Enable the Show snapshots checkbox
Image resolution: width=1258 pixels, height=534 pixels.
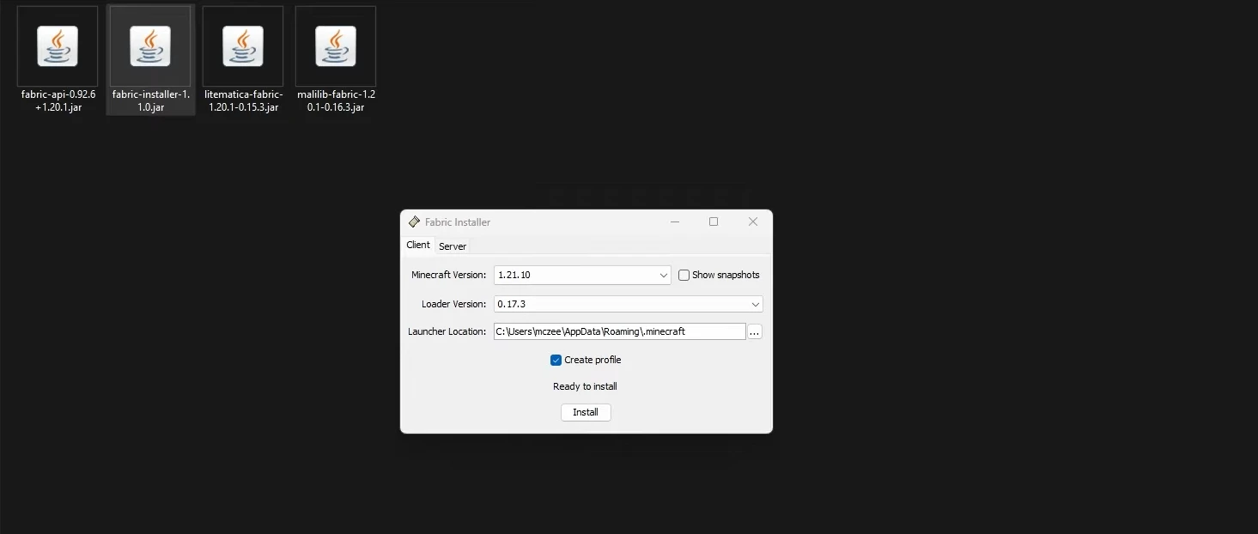[x=684, y=276]
